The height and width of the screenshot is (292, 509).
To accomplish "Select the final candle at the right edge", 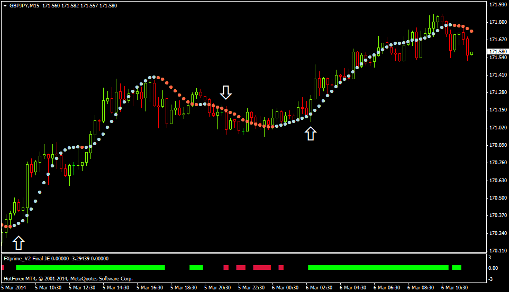I will point(471,53).
